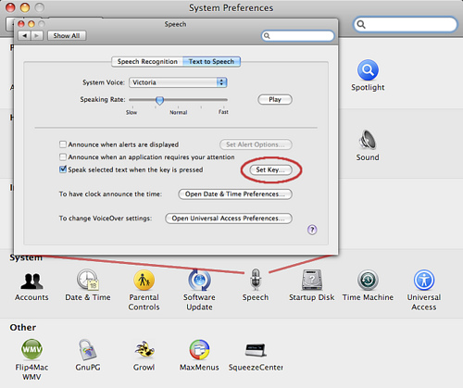The width and height of the screenshot is (463, 388).
Task: Uncheck Speak selected text when key pressed
Action: (x=63, y=169)
